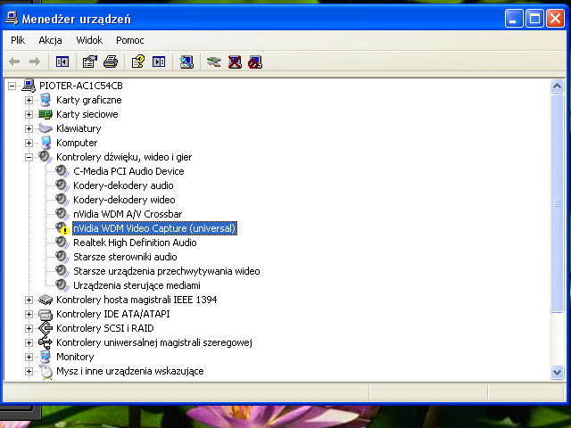Collapse the PIOTER-AC1C54CB root node
571x428 pixels.
12,86
